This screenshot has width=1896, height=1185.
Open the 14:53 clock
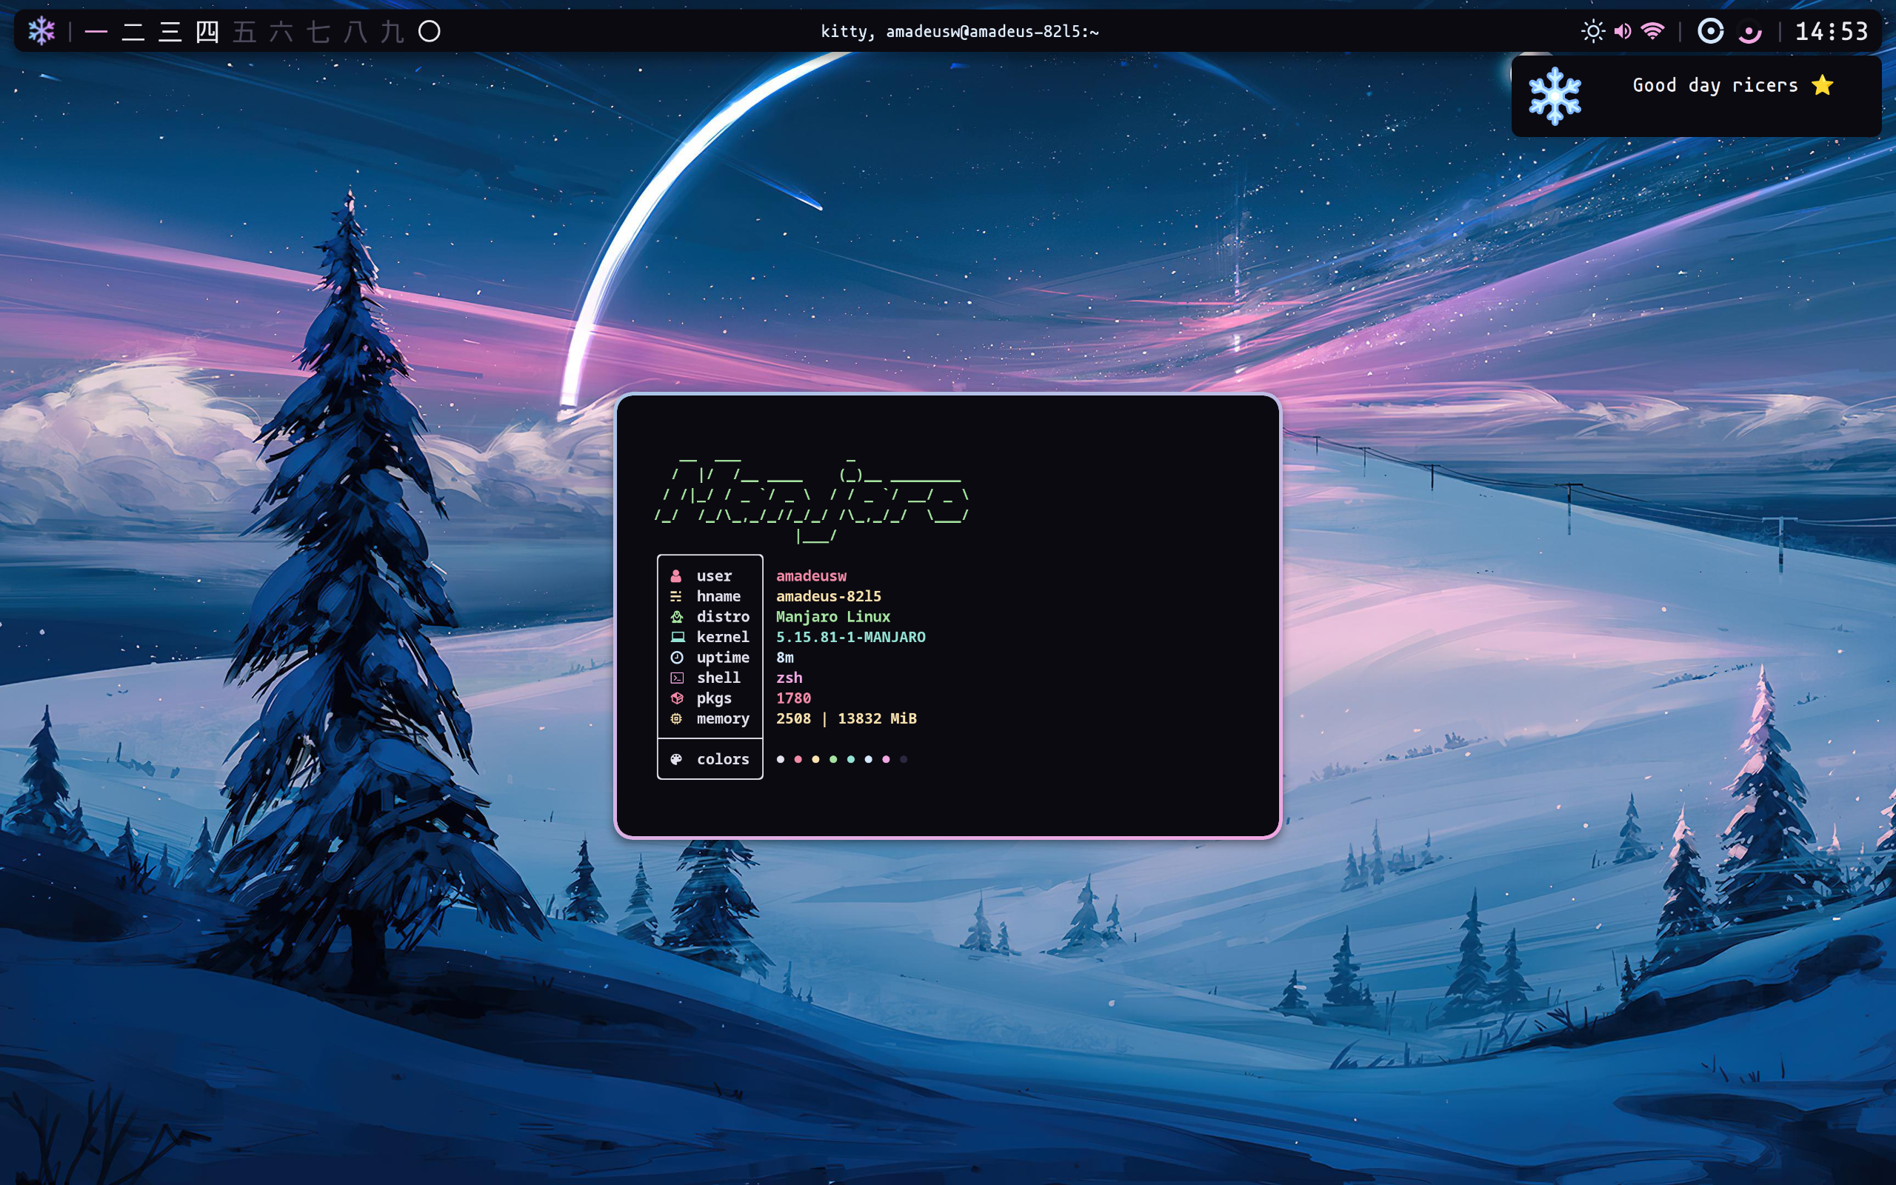(1832, 31)
